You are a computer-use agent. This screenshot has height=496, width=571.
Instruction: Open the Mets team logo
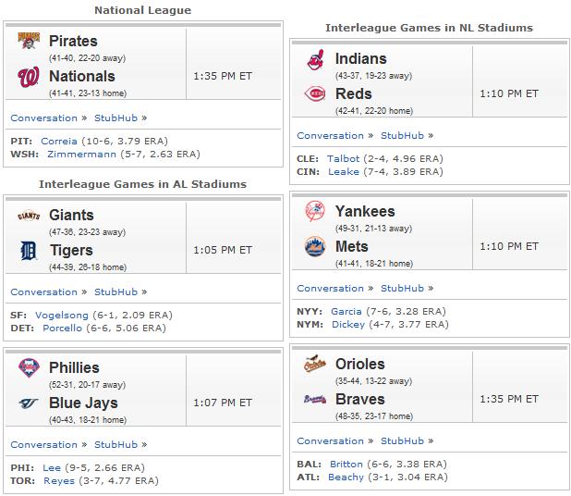tap(315, 246)
